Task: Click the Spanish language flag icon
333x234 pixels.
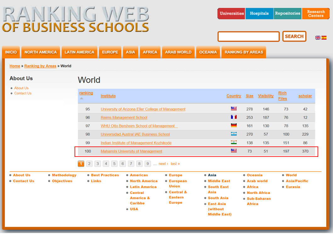Action: click(324, 38)
